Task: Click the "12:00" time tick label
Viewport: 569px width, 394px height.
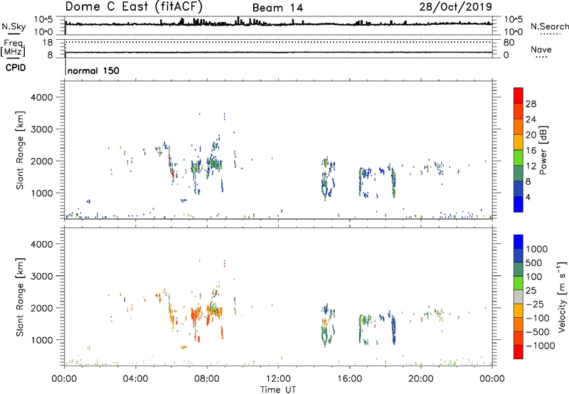Action: coord(278,379)
